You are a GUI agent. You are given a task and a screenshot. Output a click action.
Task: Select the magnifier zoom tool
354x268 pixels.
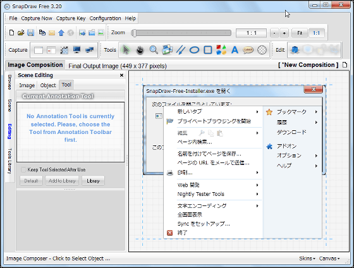coord(154,50)
